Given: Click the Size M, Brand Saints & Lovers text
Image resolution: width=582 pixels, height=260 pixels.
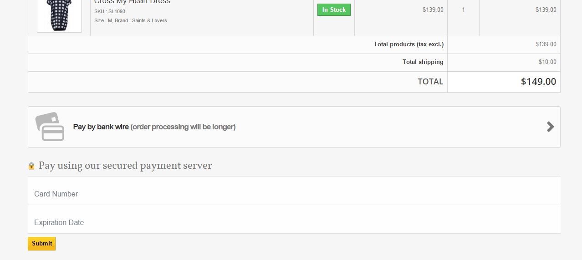Looking at the screenshot, I should (131, 20).
